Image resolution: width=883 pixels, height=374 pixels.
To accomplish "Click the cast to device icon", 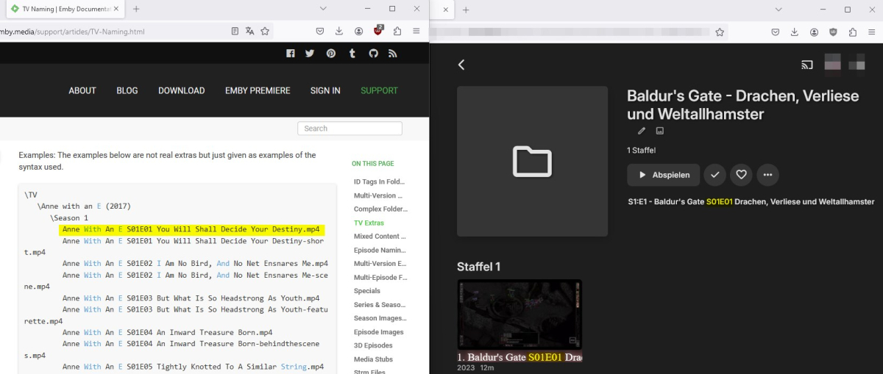I will tap(807, 65).
